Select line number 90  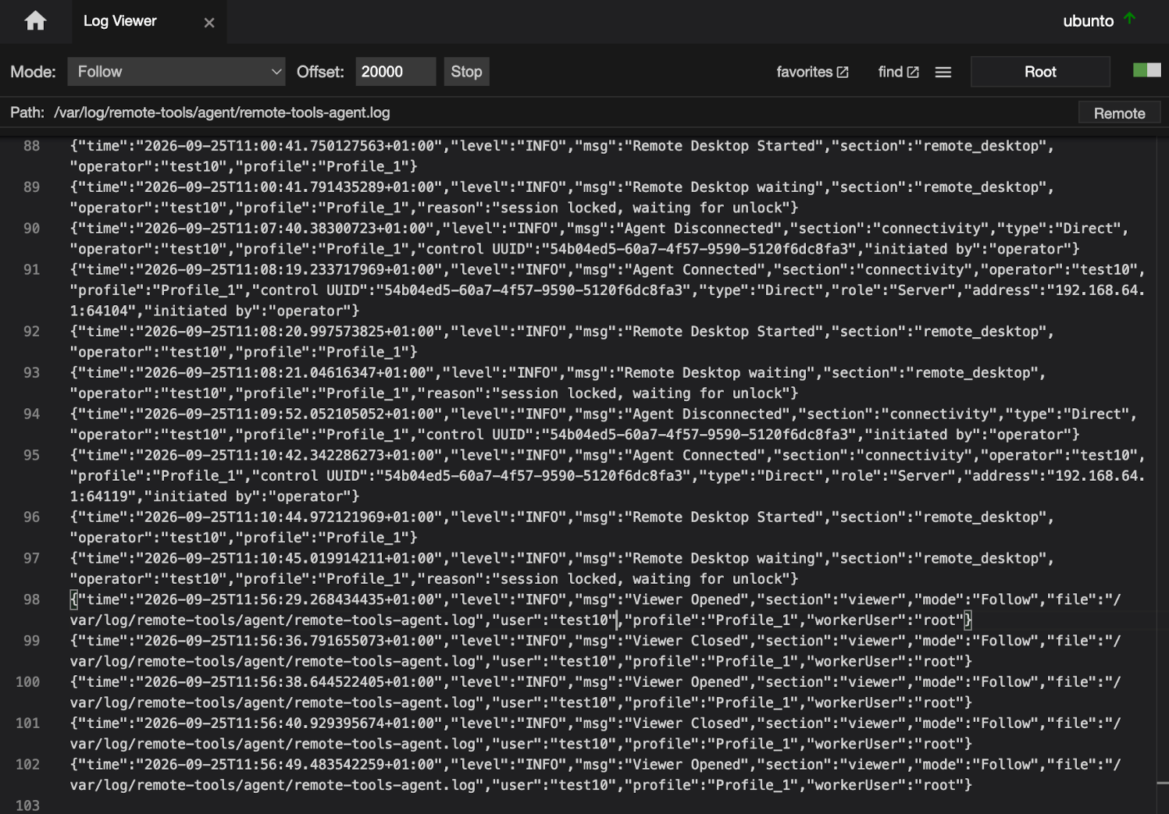click(x=31, y=229)
